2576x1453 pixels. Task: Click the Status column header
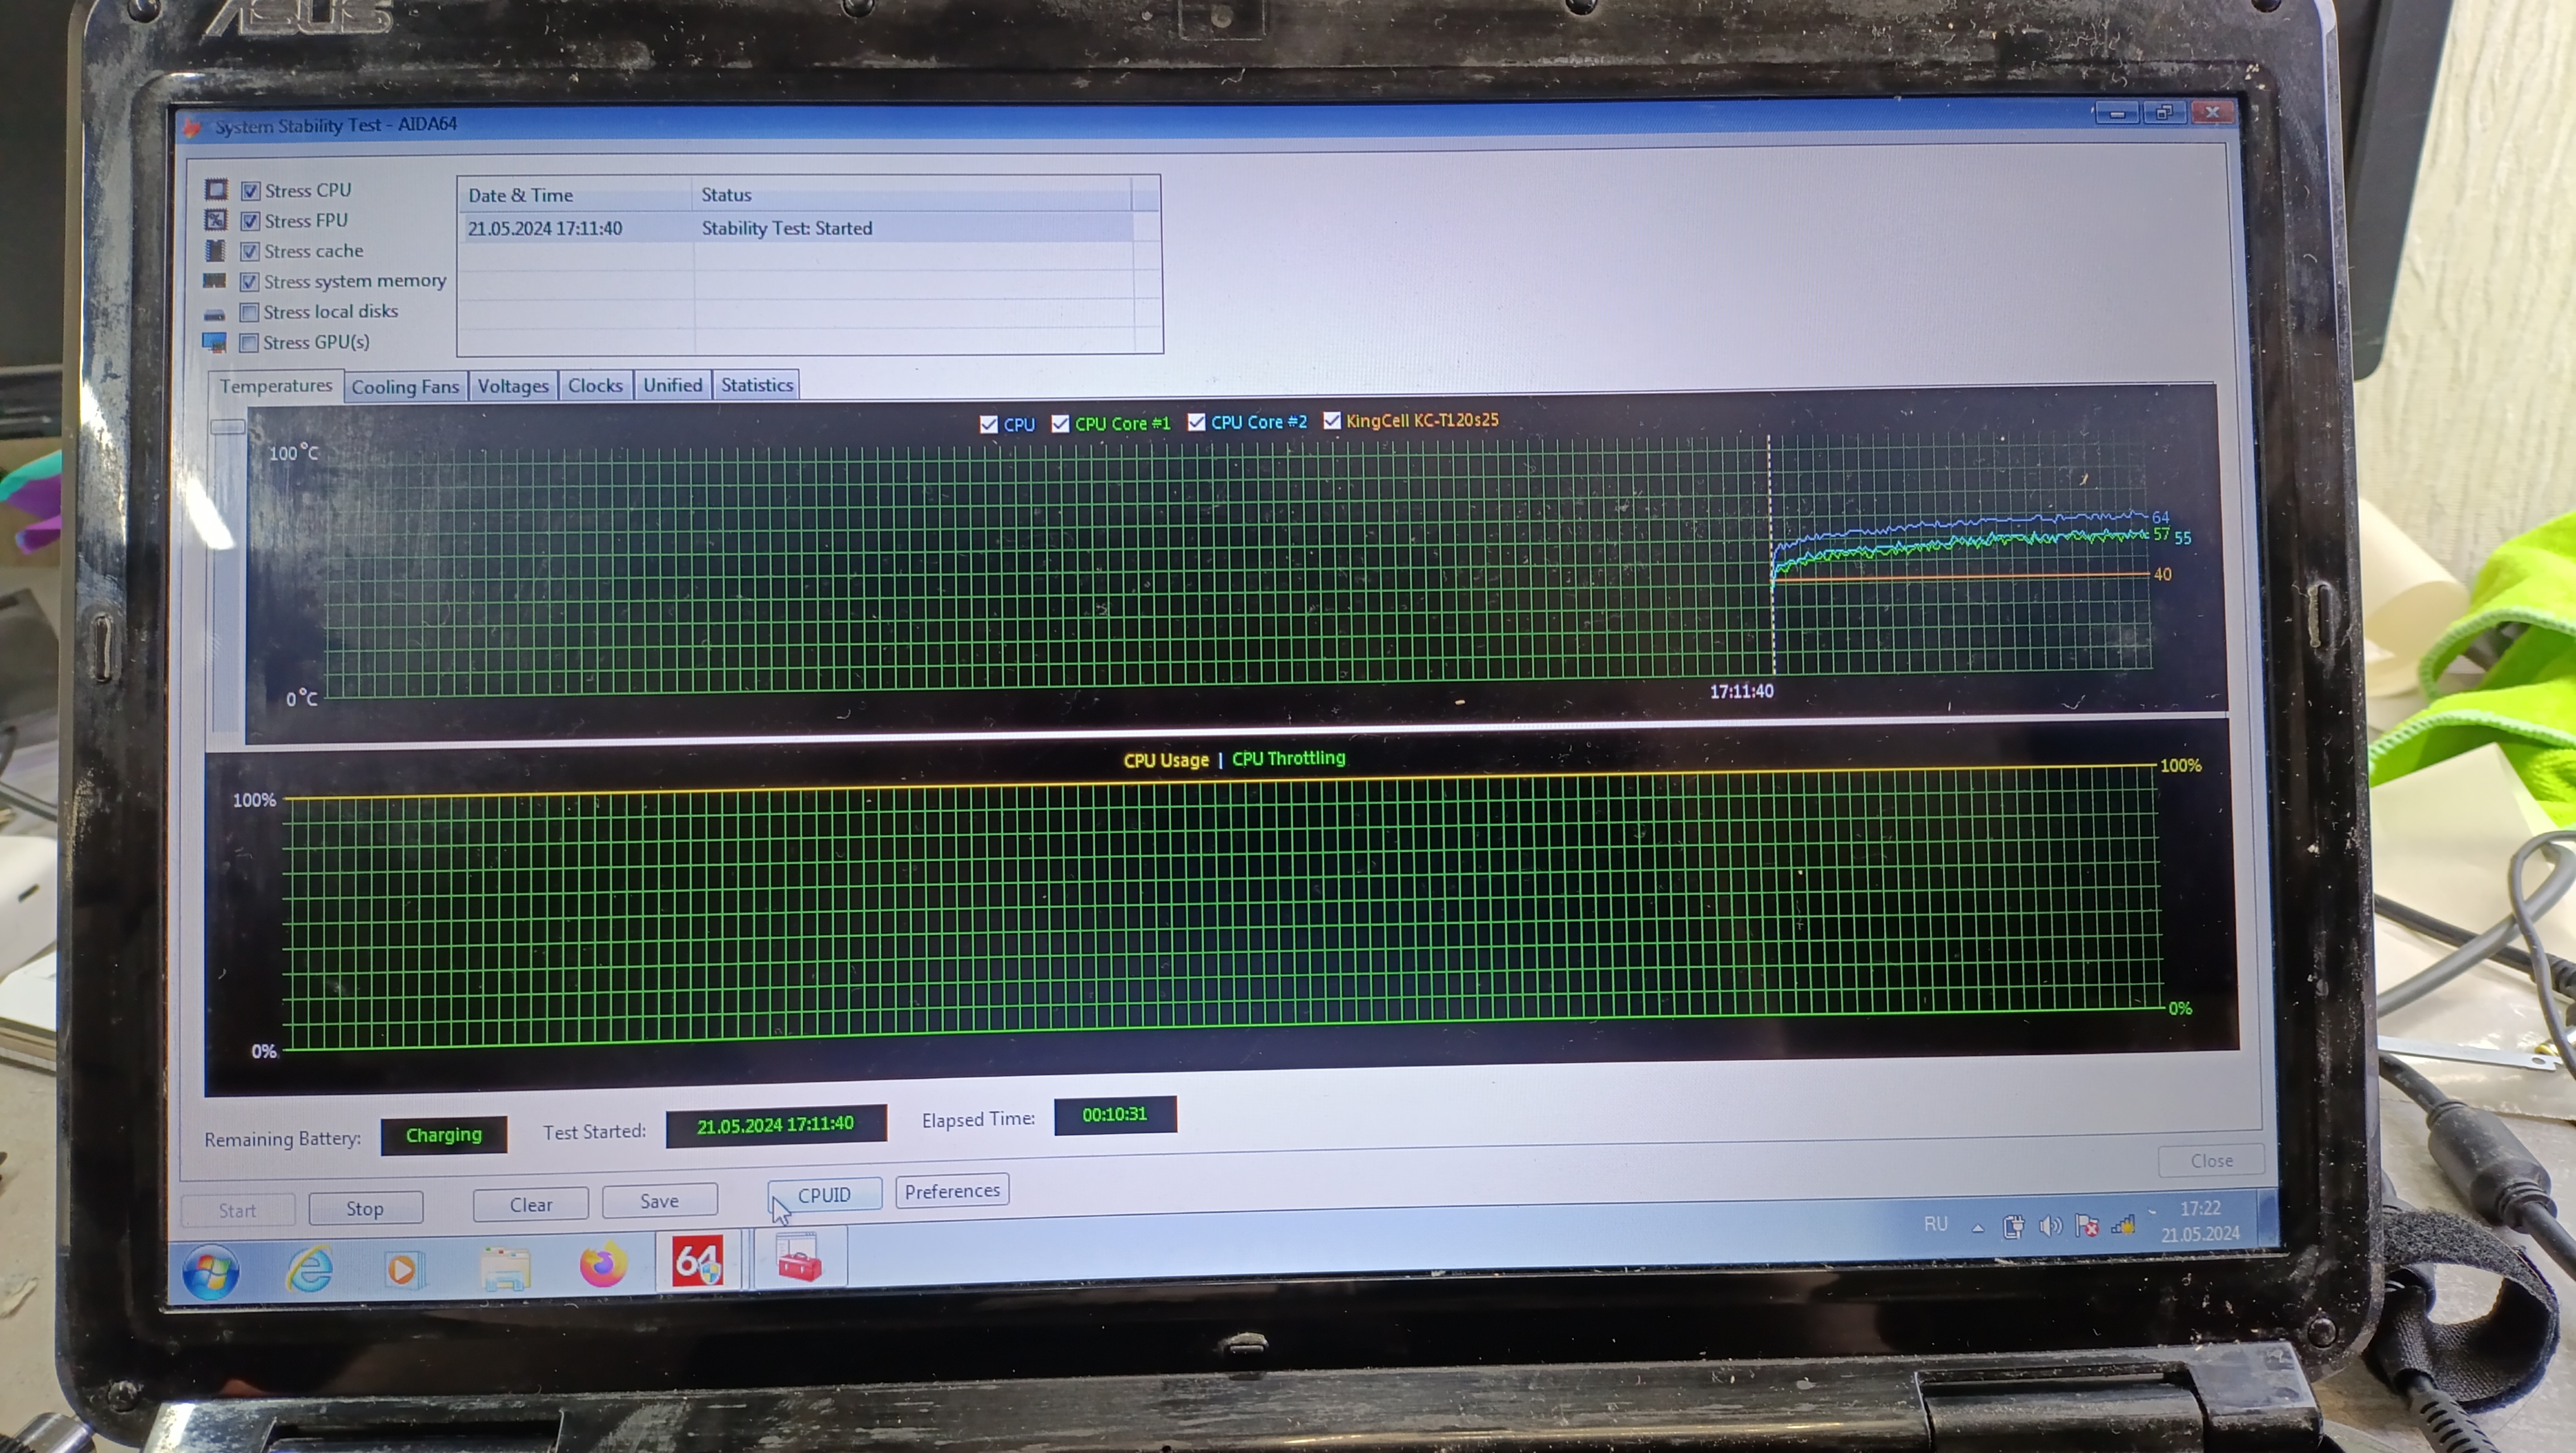click(911, 194)
